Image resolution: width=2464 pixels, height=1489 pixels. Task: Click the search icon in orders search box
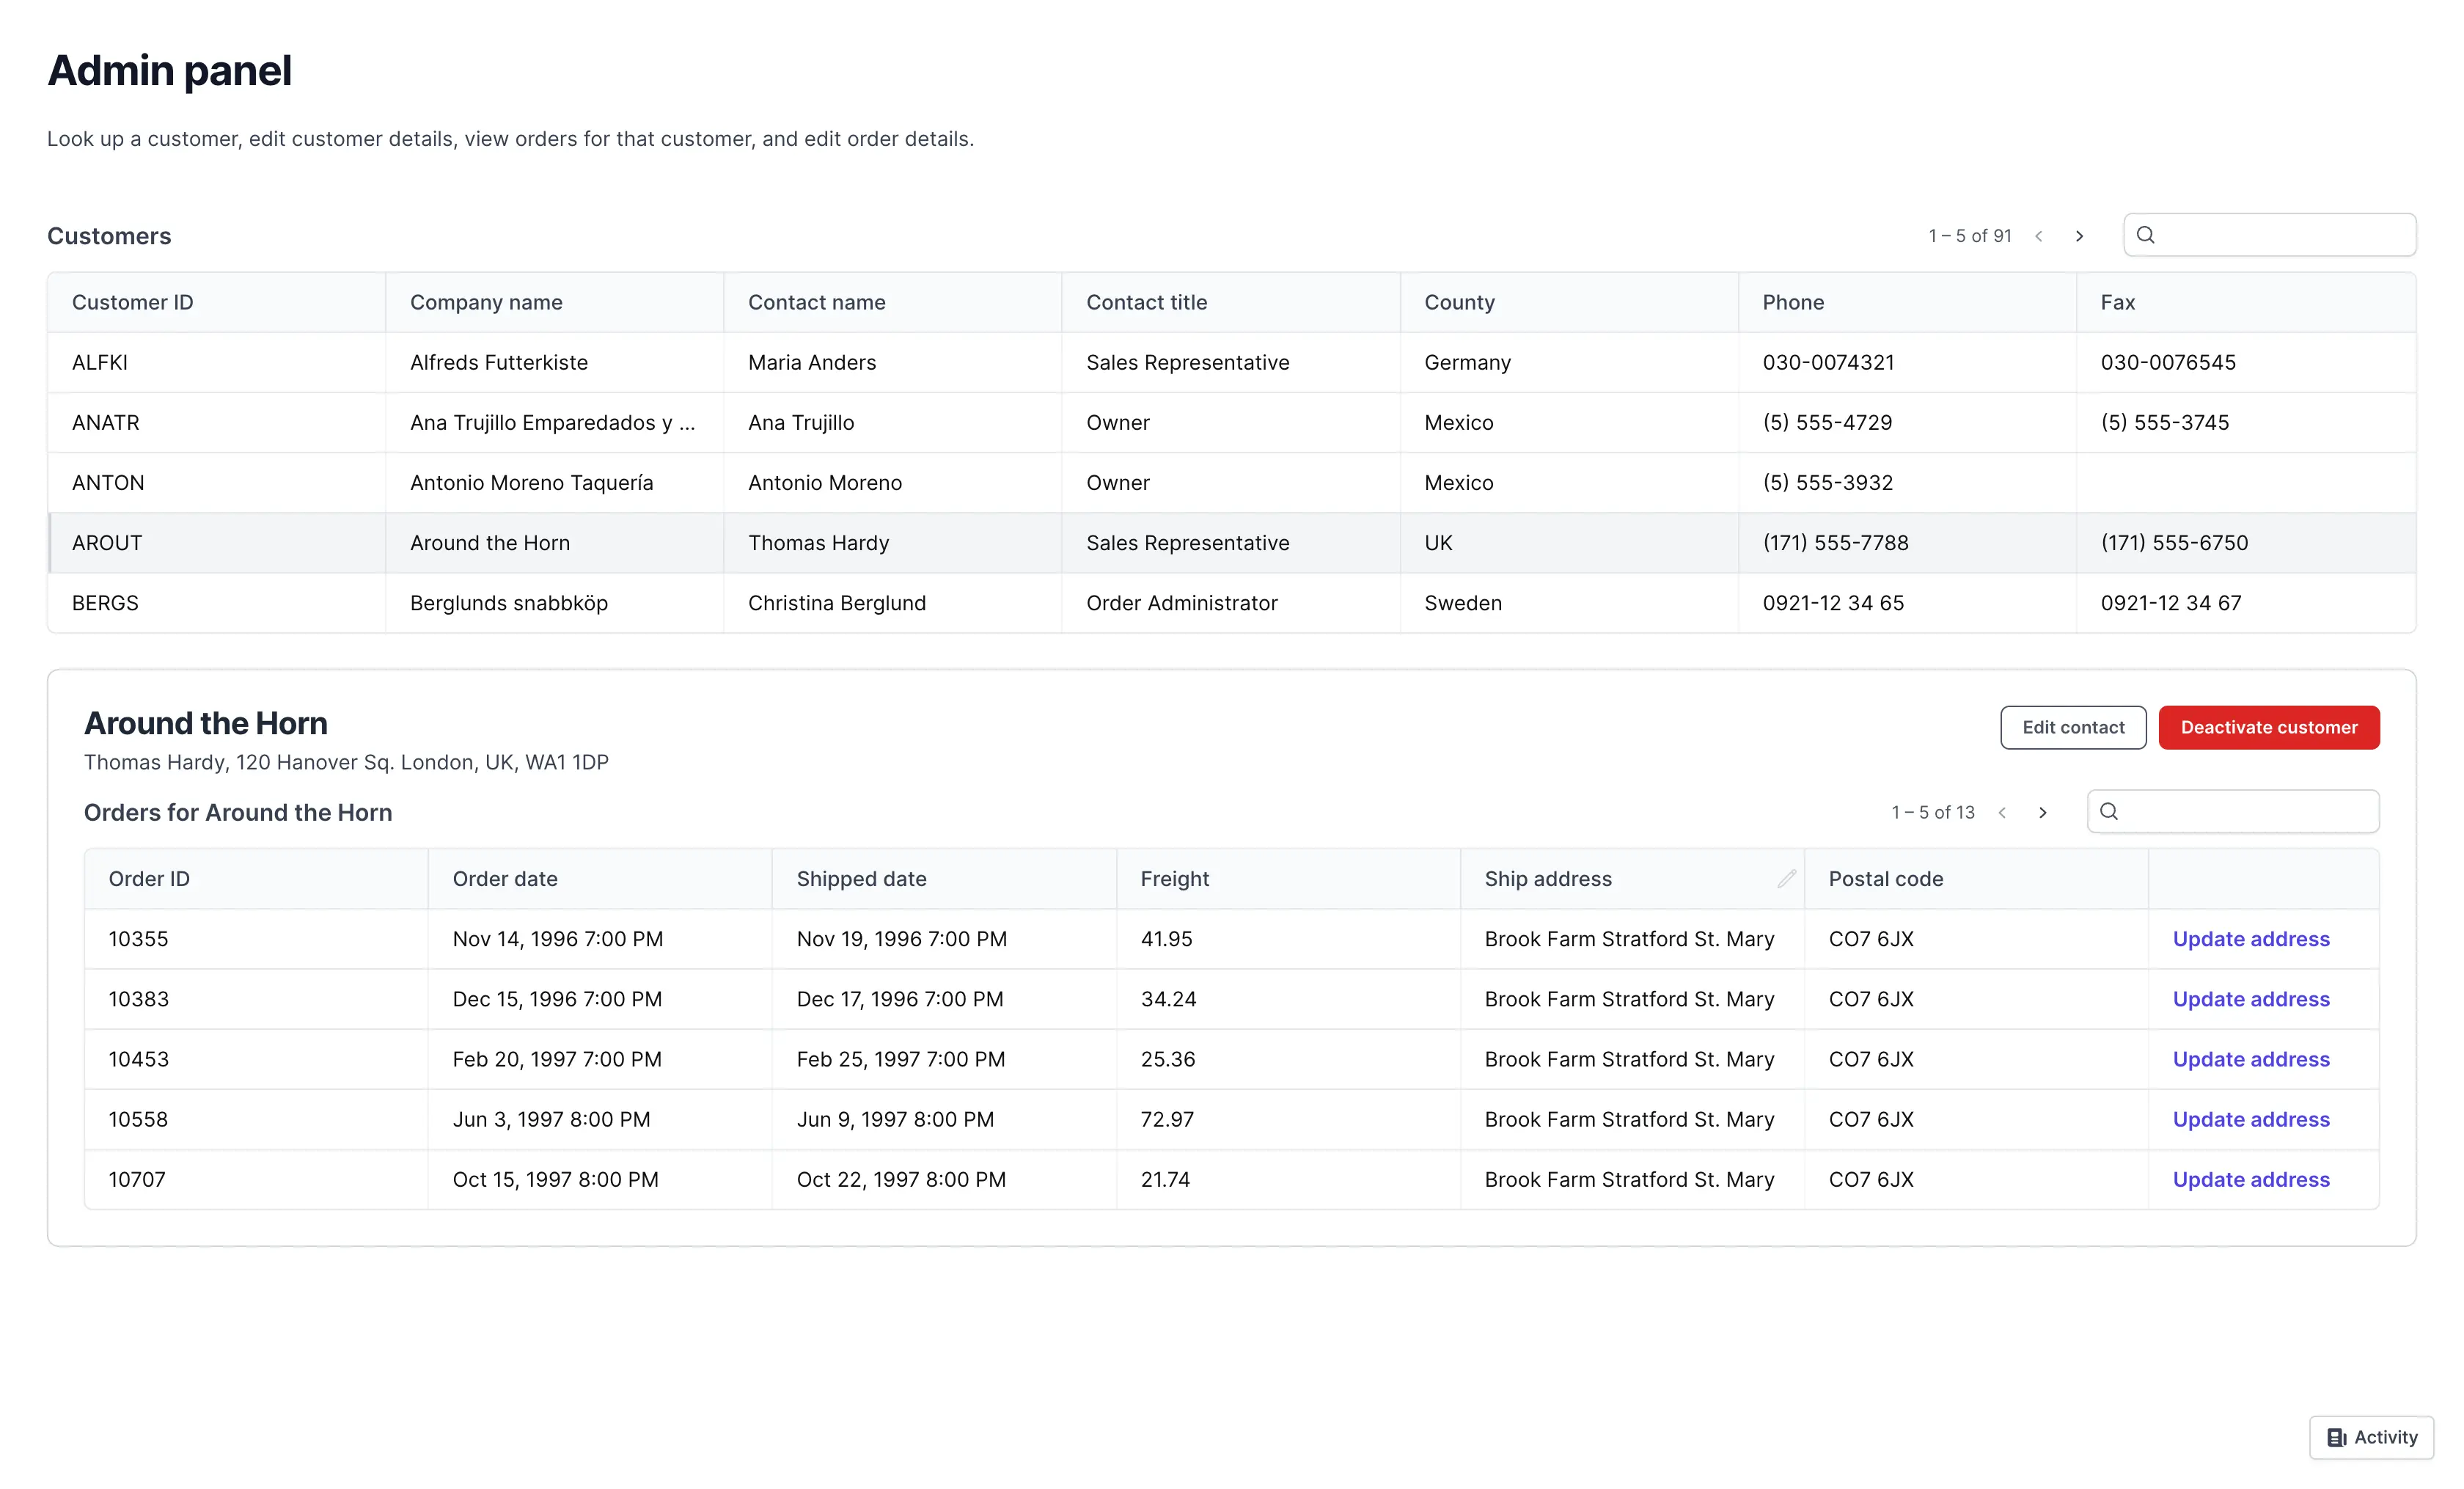click(2109, 812)
